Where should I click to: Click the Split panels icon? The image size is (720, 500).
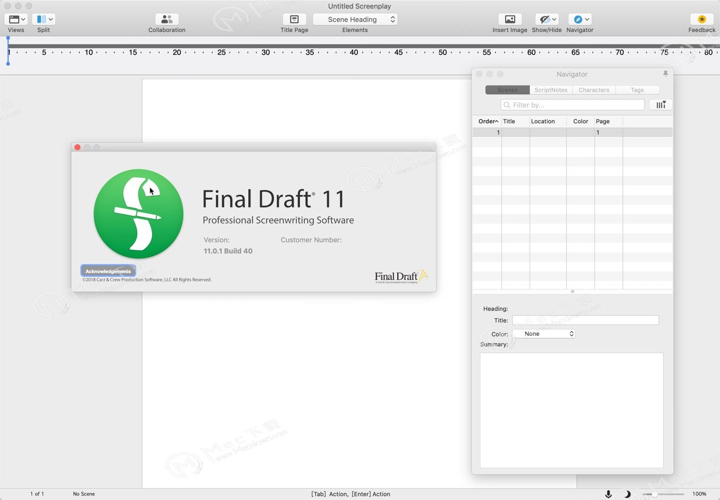[x=41, y=19]
